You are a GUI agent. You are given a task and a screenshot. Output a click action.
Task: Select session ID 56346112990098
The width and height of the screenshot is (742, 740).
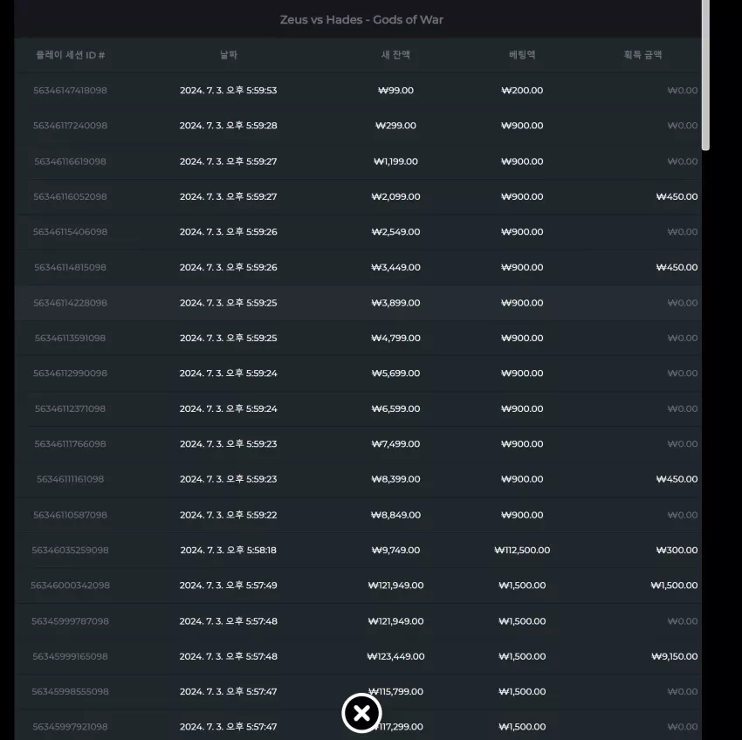[70, 373]
